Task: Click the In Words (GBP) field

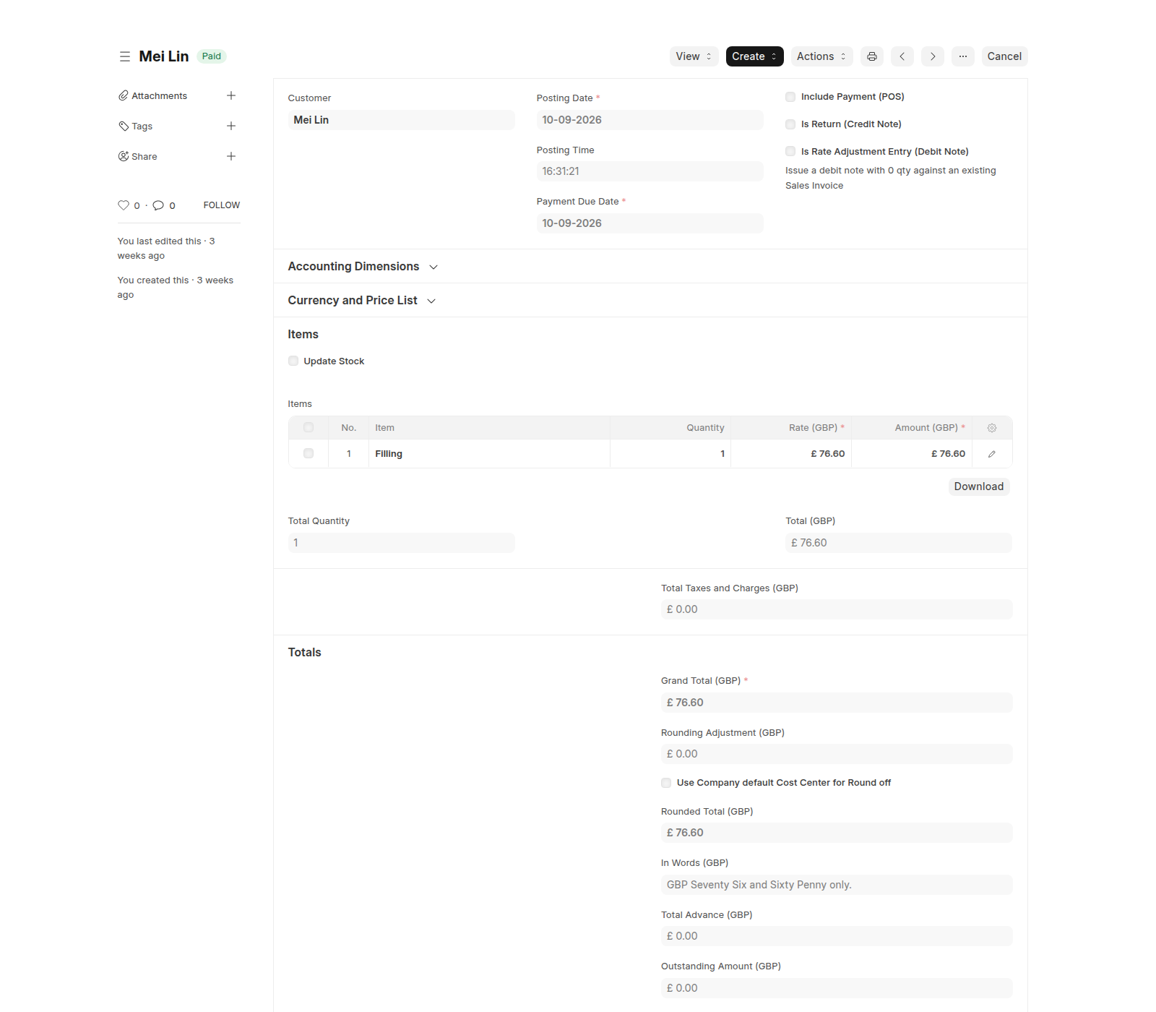Action: 837,885
